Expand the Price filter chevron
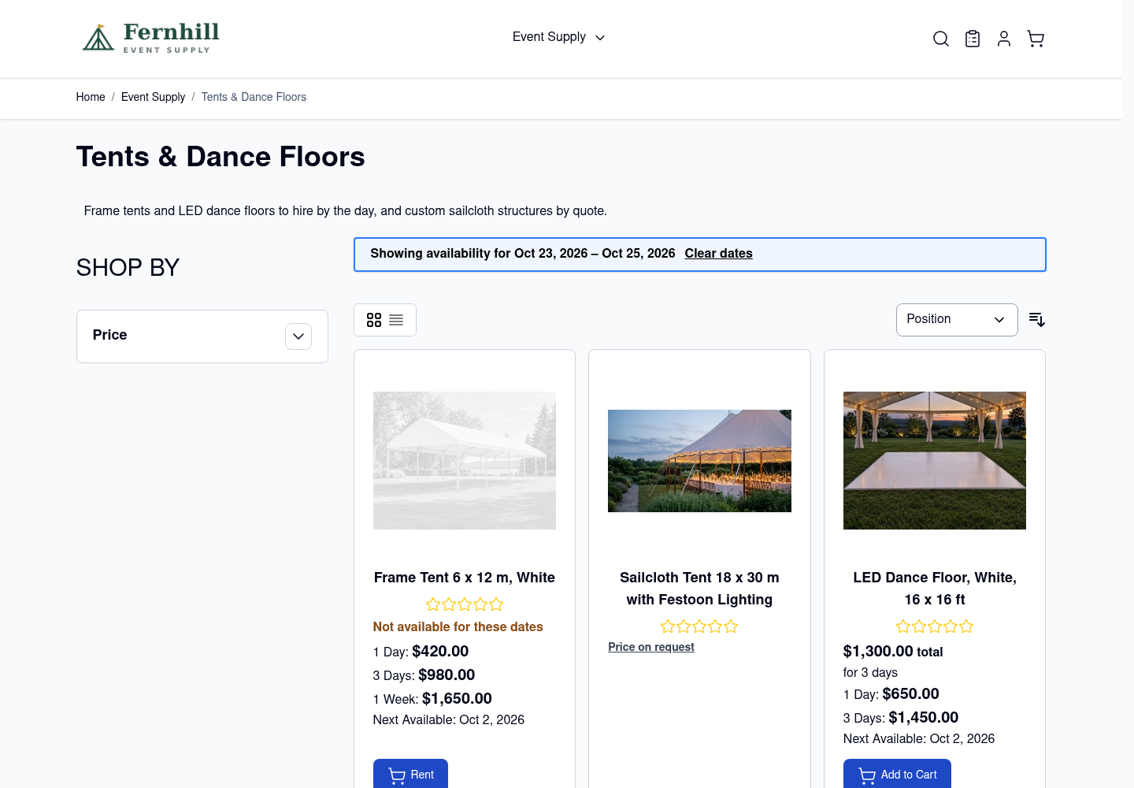Screen dimensions: 1134x788 298,336
